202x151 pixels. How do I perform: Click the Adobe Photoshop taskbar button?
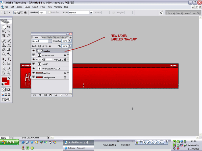pos(78,142)
